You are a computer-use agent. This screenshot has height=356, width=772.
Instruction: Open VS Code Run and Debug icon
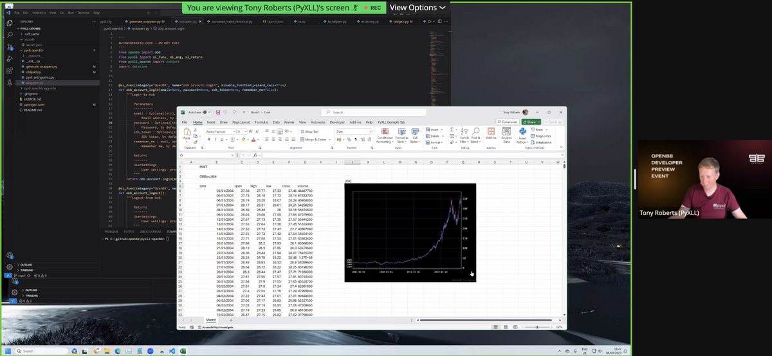[10, 59]
